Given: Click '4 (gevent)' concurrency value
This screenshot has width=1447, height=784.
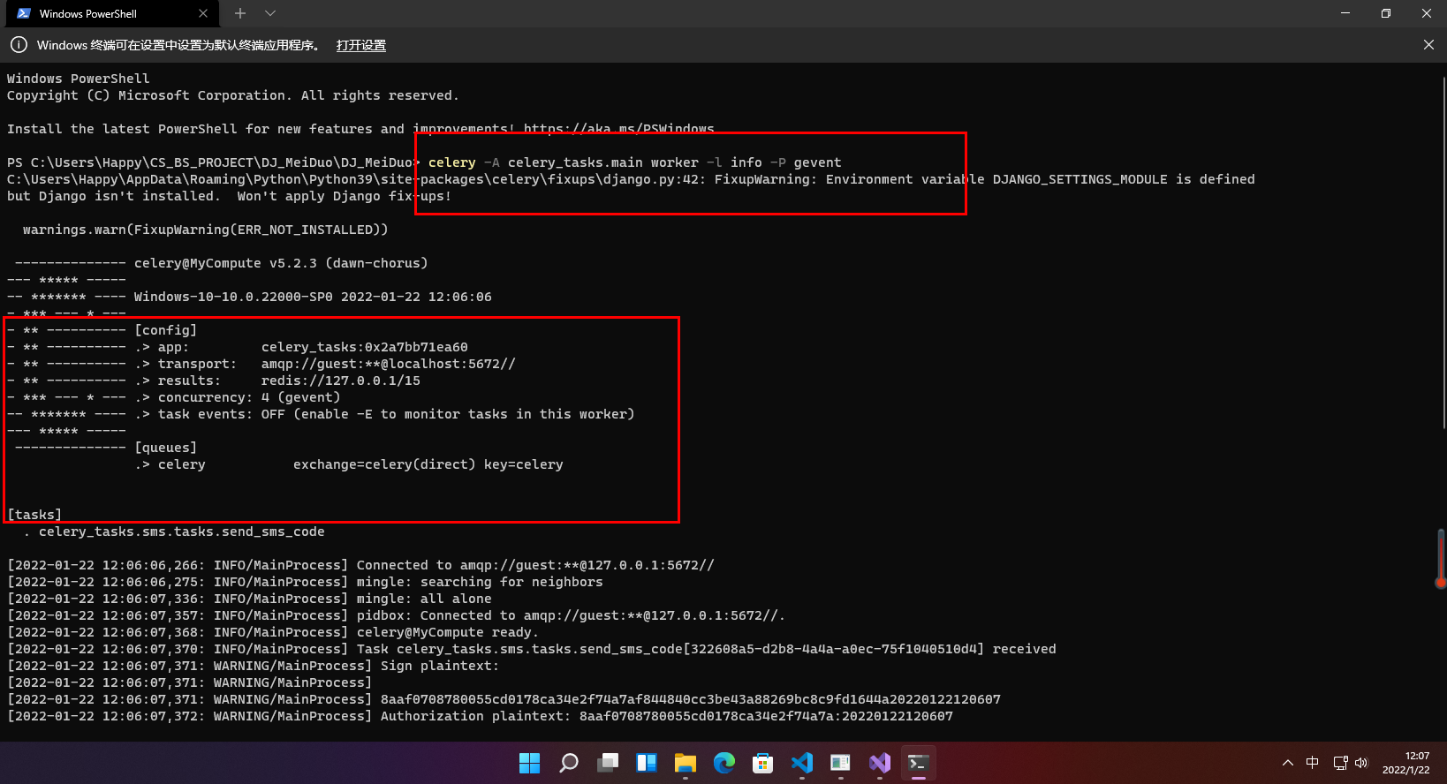Looking at the screenshot, I should [x=301, y=397].
